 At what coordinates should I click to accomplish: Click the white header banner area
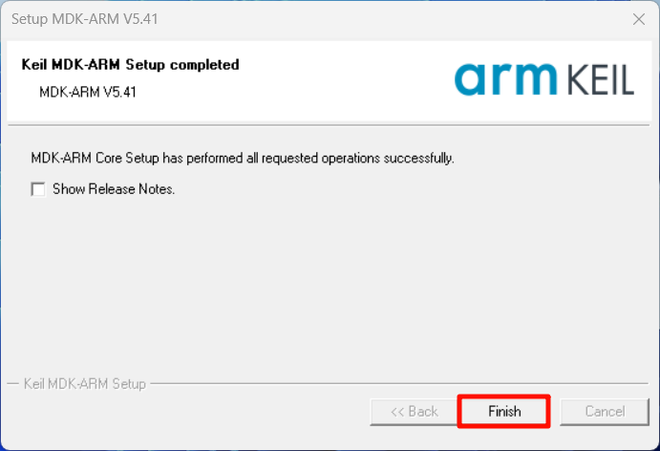pos(330,80)
